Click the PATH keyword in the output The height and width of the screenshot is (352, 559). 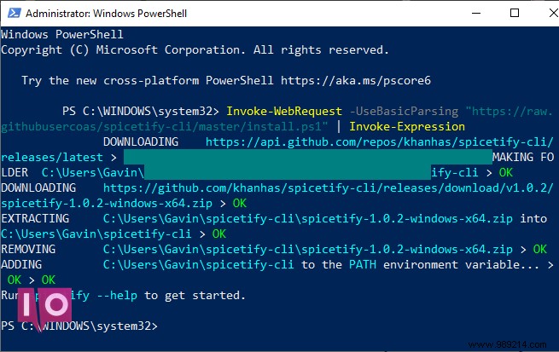click(362, 264)
